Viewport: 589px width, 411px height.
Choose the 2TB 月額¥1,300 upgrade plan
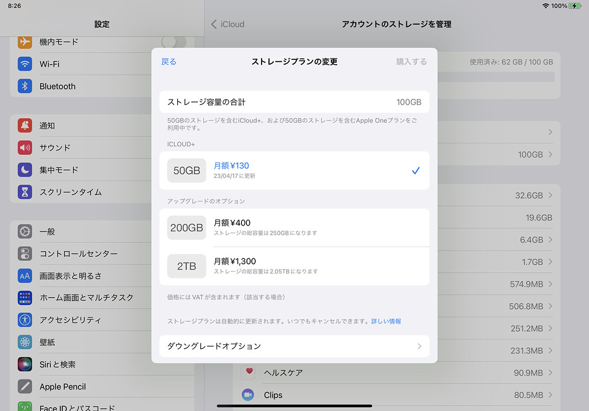pos(294,266)
